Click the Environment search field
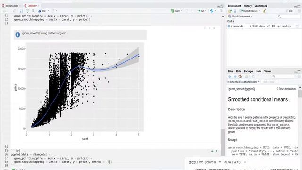This screenshot has height=170, width=302. [x=288, y=17]
